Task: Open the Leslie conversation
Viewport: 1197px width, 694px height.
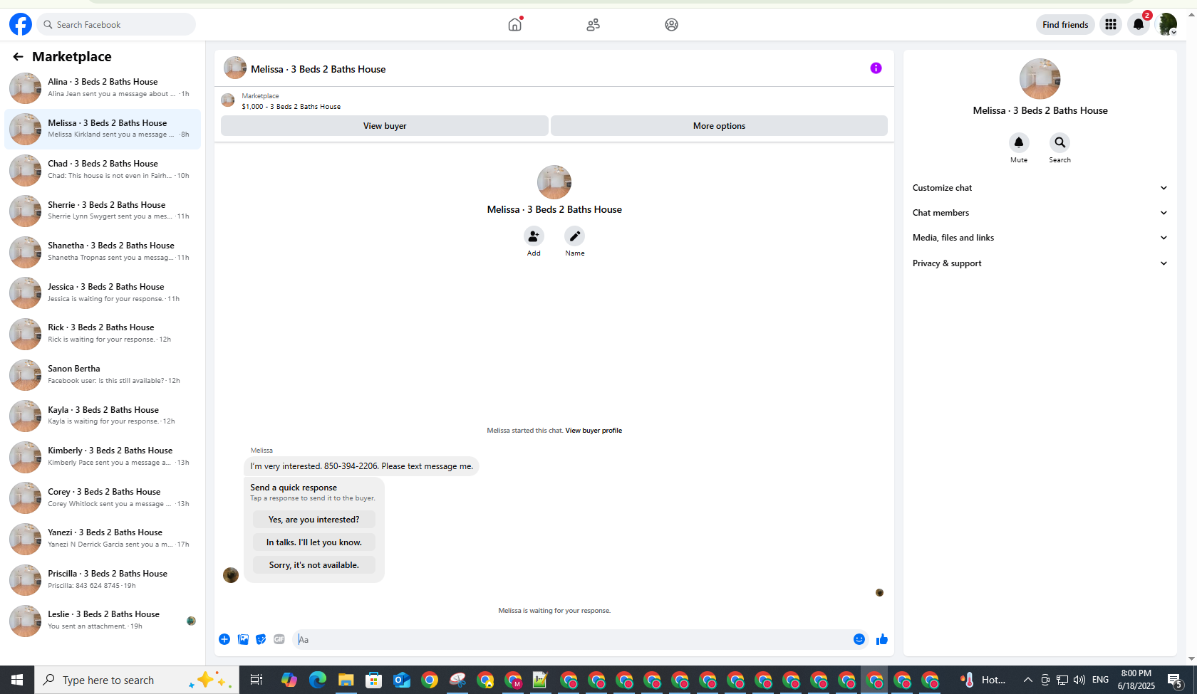Action: tap(103, 620)
